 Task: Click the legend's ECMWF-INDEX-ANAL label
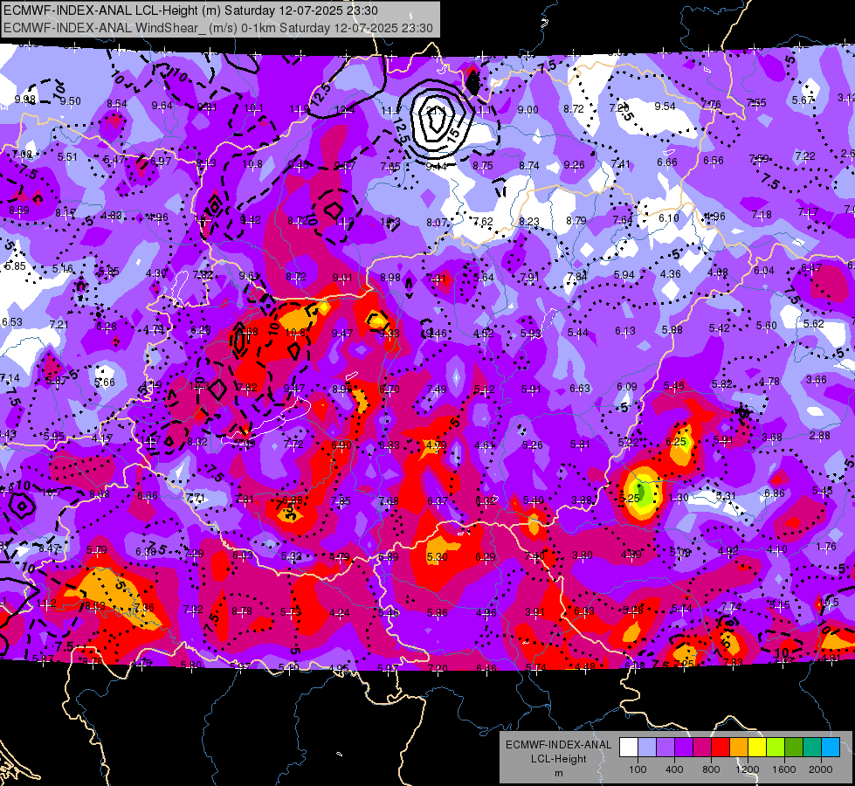click(x=558, y=745)
